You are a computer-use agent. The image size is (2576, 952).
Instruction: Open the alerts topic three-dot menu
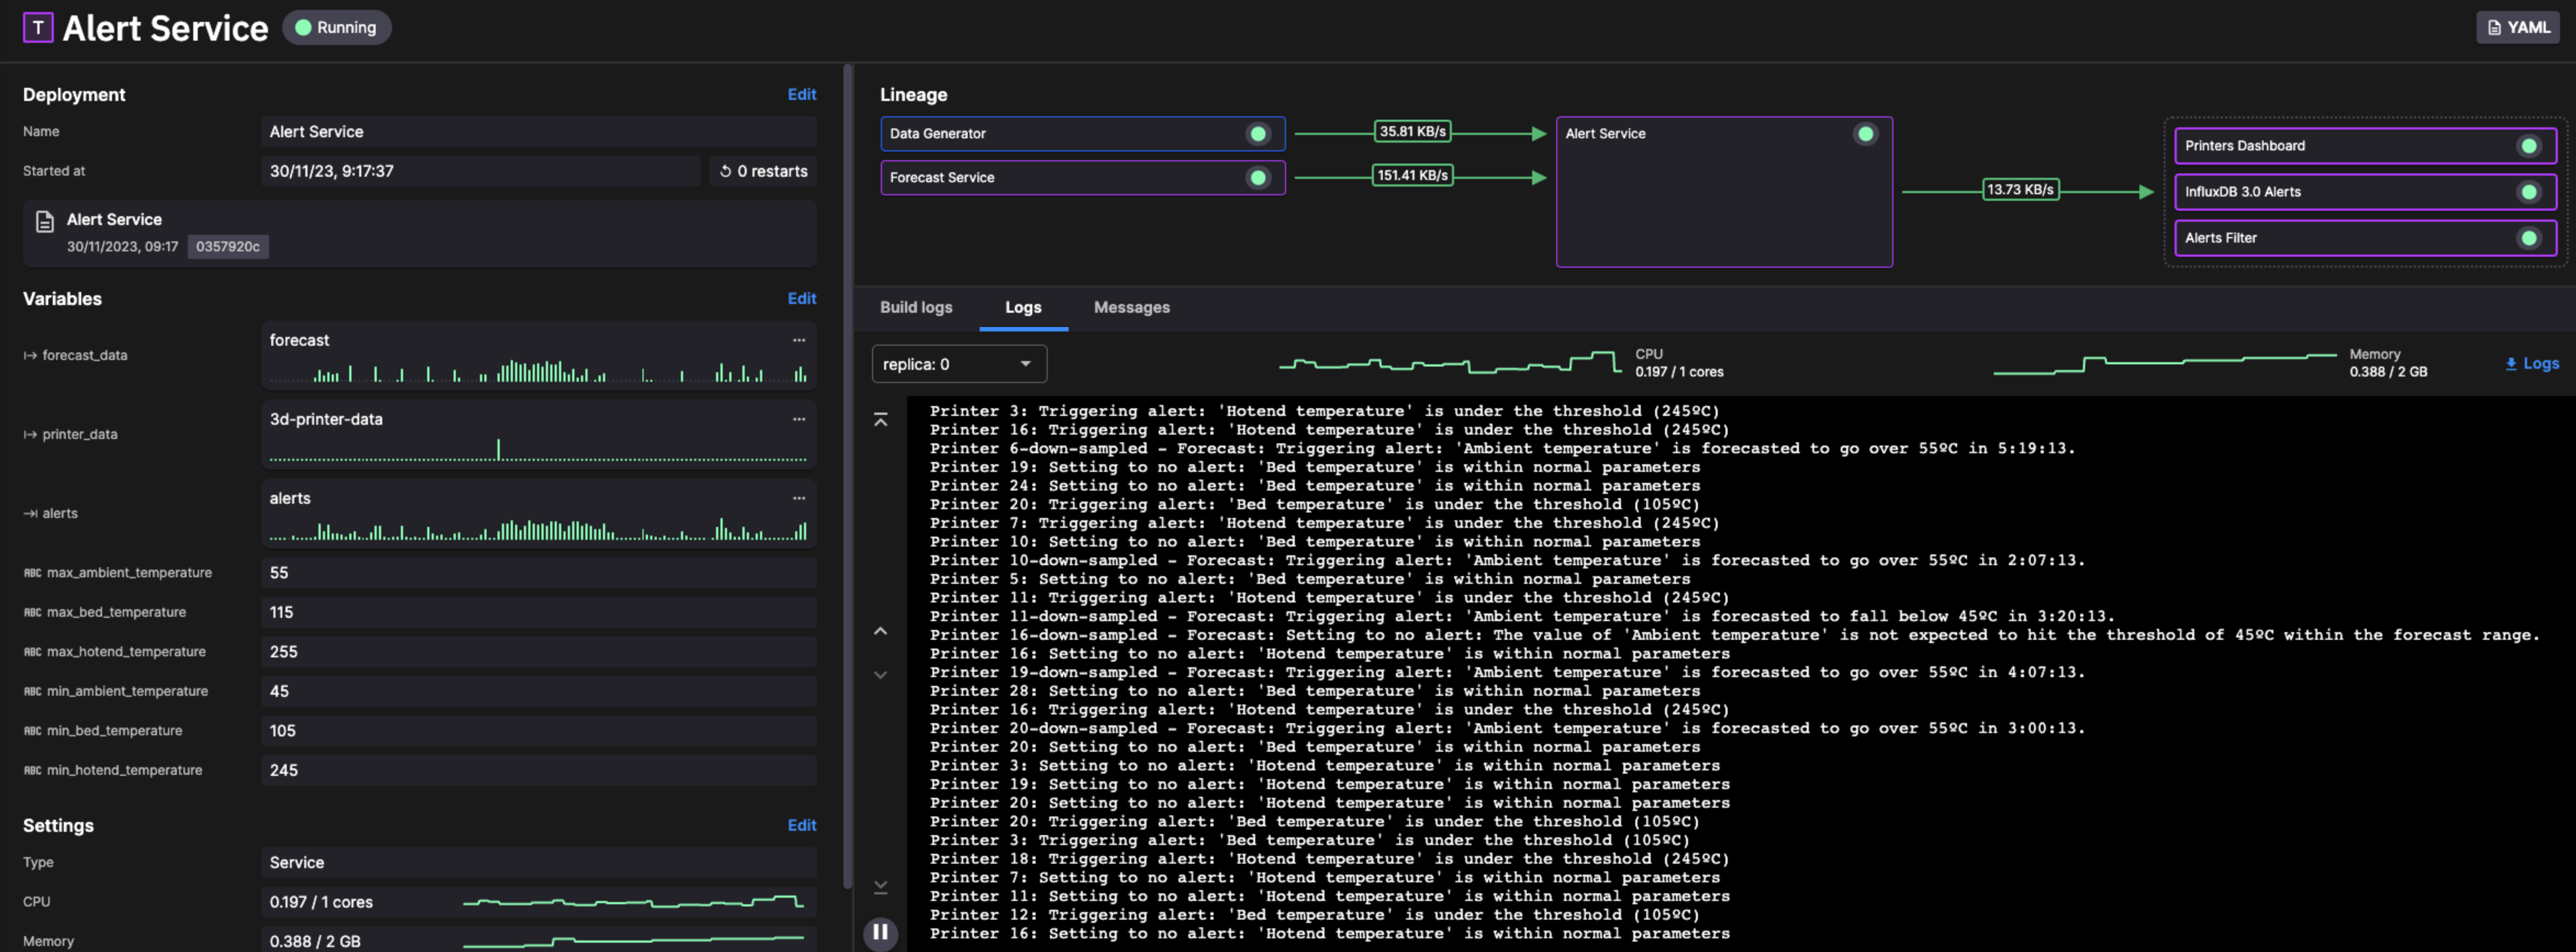[798, 498]
